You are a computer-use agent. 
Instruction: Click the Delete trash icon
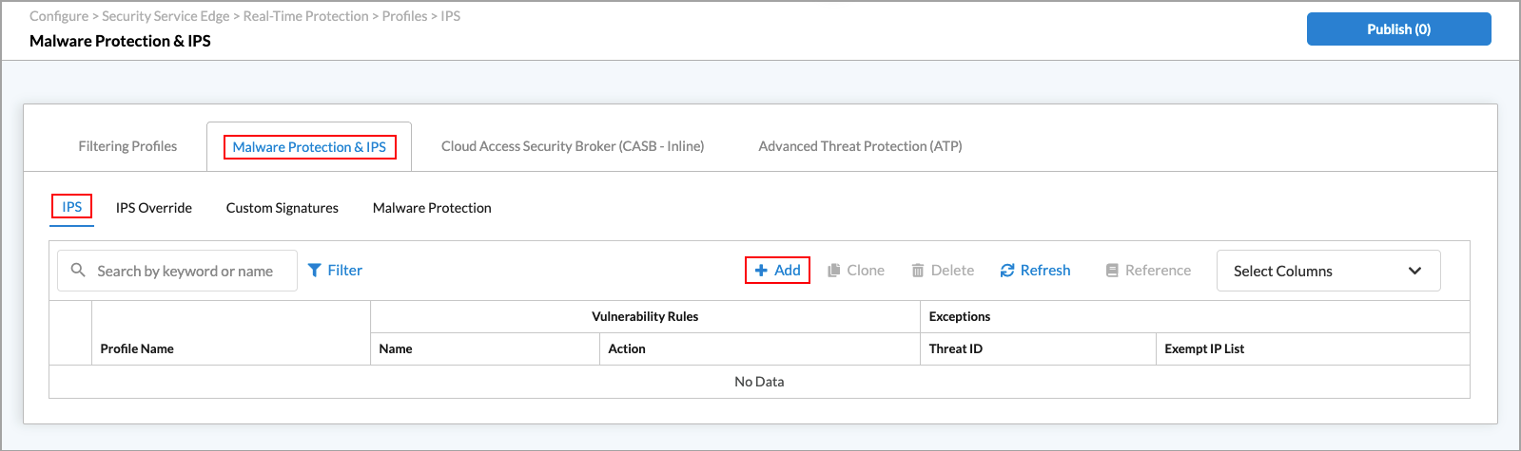pyautogui.click(x=918, y=271)
